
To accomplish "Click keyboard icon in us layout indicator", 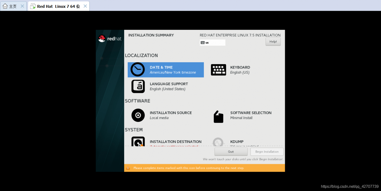I will (203, 43).
